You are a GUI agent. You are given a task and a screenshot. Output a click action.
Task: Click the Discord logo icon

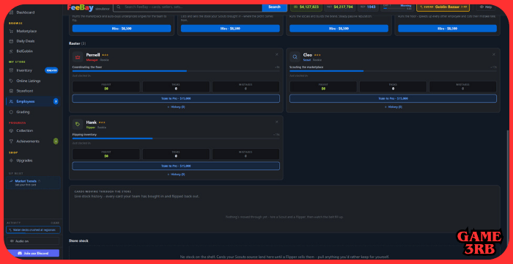pos(20,253)
